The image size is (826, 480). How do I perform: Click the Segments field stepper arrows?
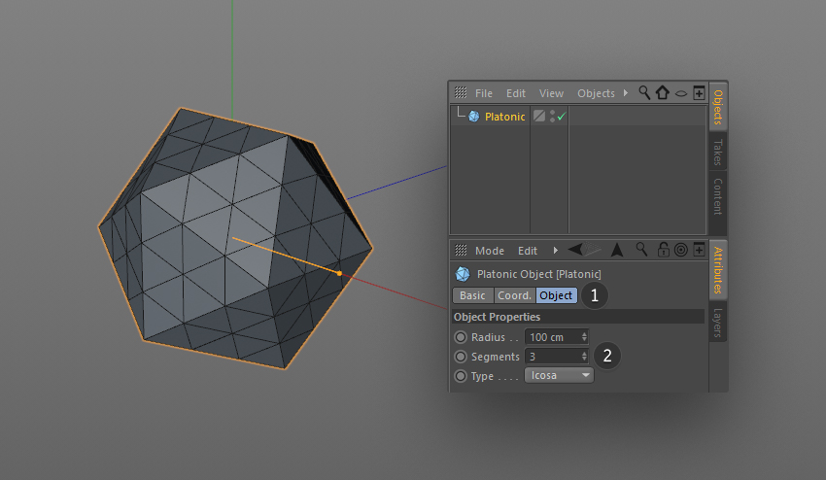(x=584, y=357)
